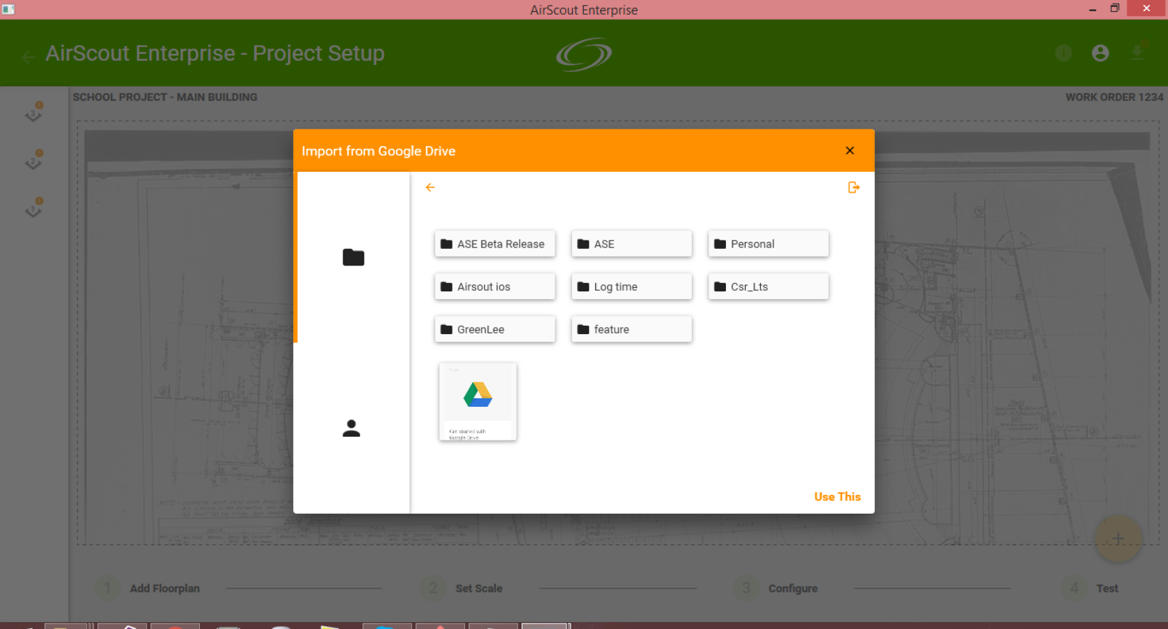Switch to shared-with-me person icon in sidebar
This screenshot has height=629, width=1168.
pos(351,428)
